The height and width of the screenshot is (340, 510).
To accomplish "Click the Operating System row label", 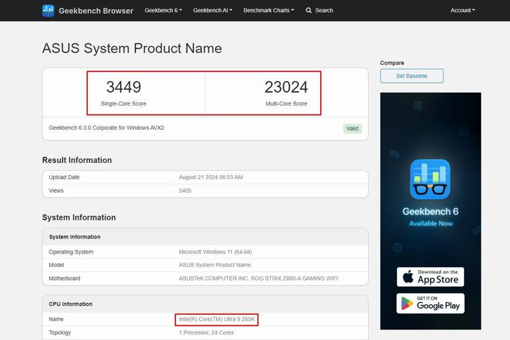I will point(71,252).
